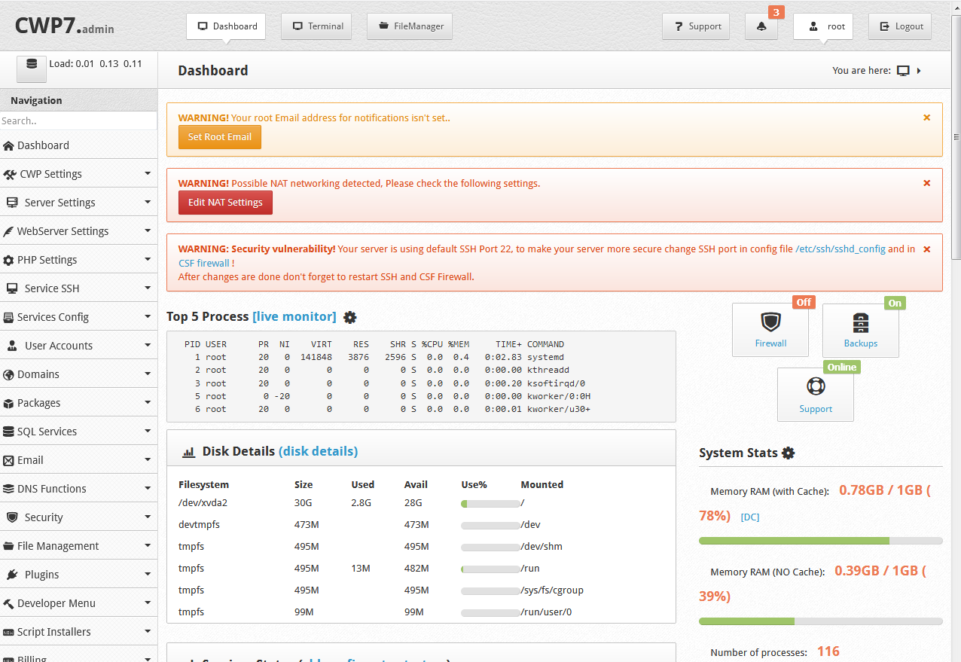Click the navigation Search field
This screenshot has width=961, height=662.
click(x=78, y=121)
